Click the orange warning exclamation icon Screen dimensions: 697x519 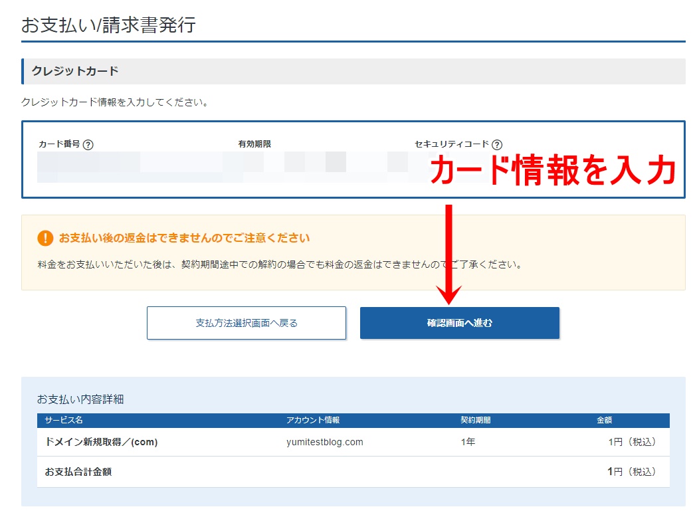click(45, 238)
